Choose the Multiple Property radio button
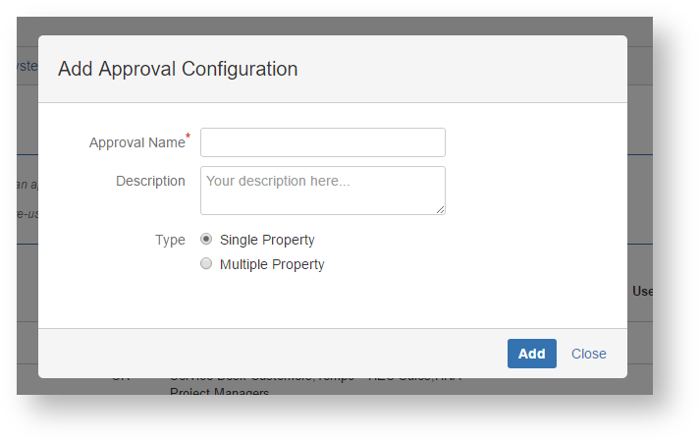The width and height of the screenshot is (700, 442). click(206, 263)
